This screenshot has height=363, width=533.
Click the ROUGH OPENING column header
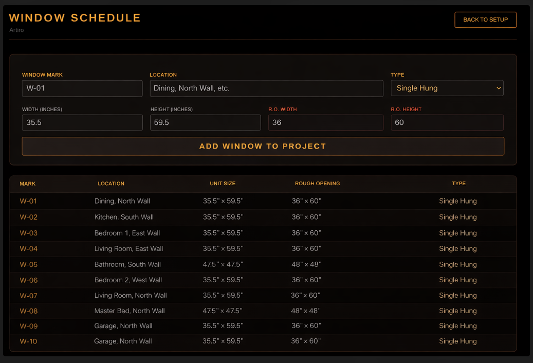pyautogui.click(x=318, y=184)
